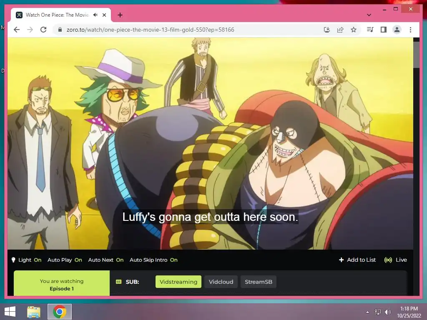
Task: Click the address bar URL
Action: pyautogui.click(x=150, y=30)
